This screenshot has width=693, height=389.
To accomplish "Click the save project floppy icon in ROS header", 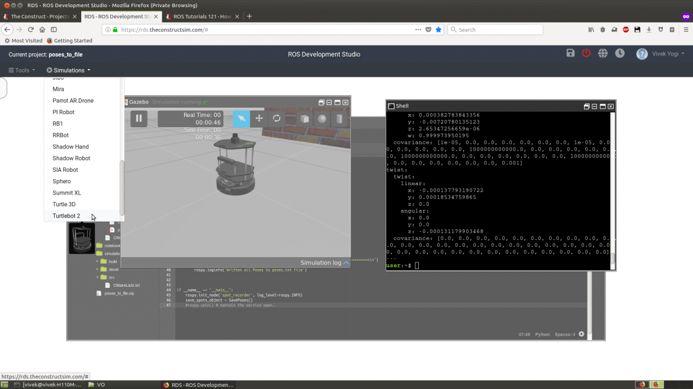I will coord(570,53).
